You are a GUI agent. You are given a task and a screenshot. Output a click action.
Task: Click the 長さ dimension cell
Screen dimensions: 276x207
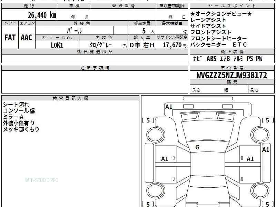click(206, 89)
